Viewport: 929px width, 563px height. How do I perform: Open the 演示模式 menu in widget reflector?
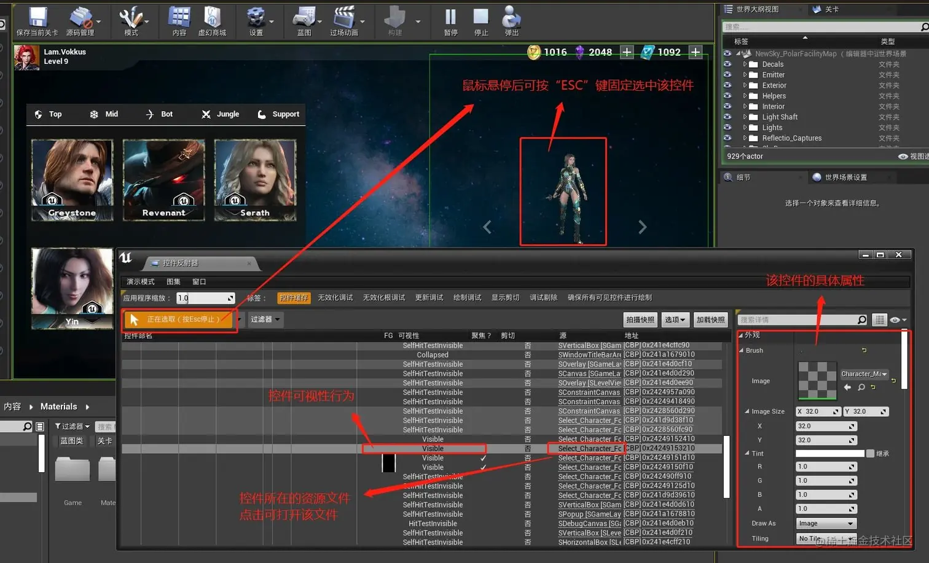click(x=141, y=282)
